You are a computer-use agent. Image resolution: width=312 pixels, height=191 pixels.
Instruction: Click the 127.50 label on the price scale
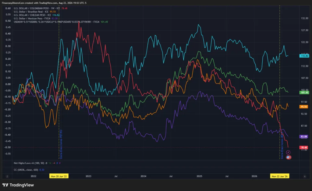(x=304, y=30)
